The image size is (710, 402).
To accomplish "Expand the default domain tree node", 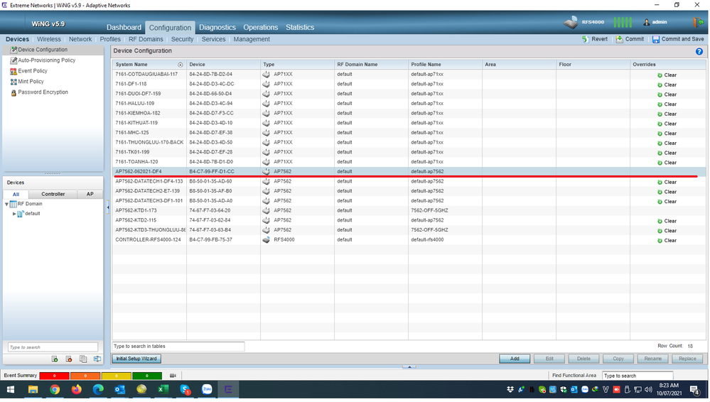I will pyautogui.click(x=14, y=214).
